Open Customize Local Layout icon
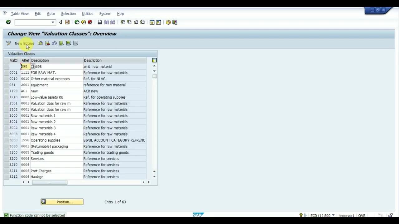 [x=175, y=22]
